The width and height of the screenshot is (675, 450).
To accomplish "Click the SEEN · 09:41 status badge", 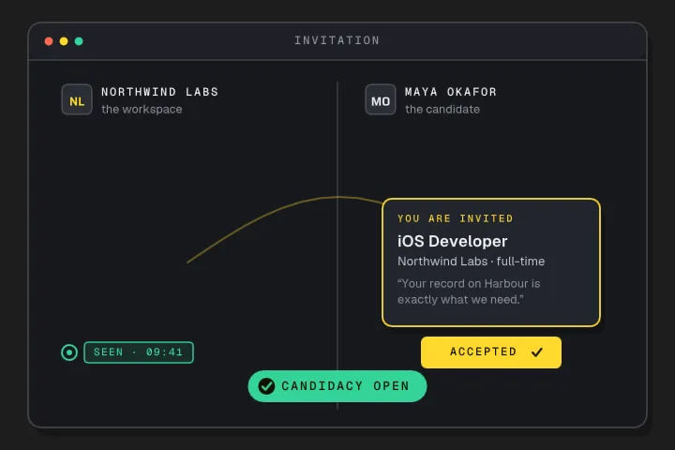I will tap(139, 352).
